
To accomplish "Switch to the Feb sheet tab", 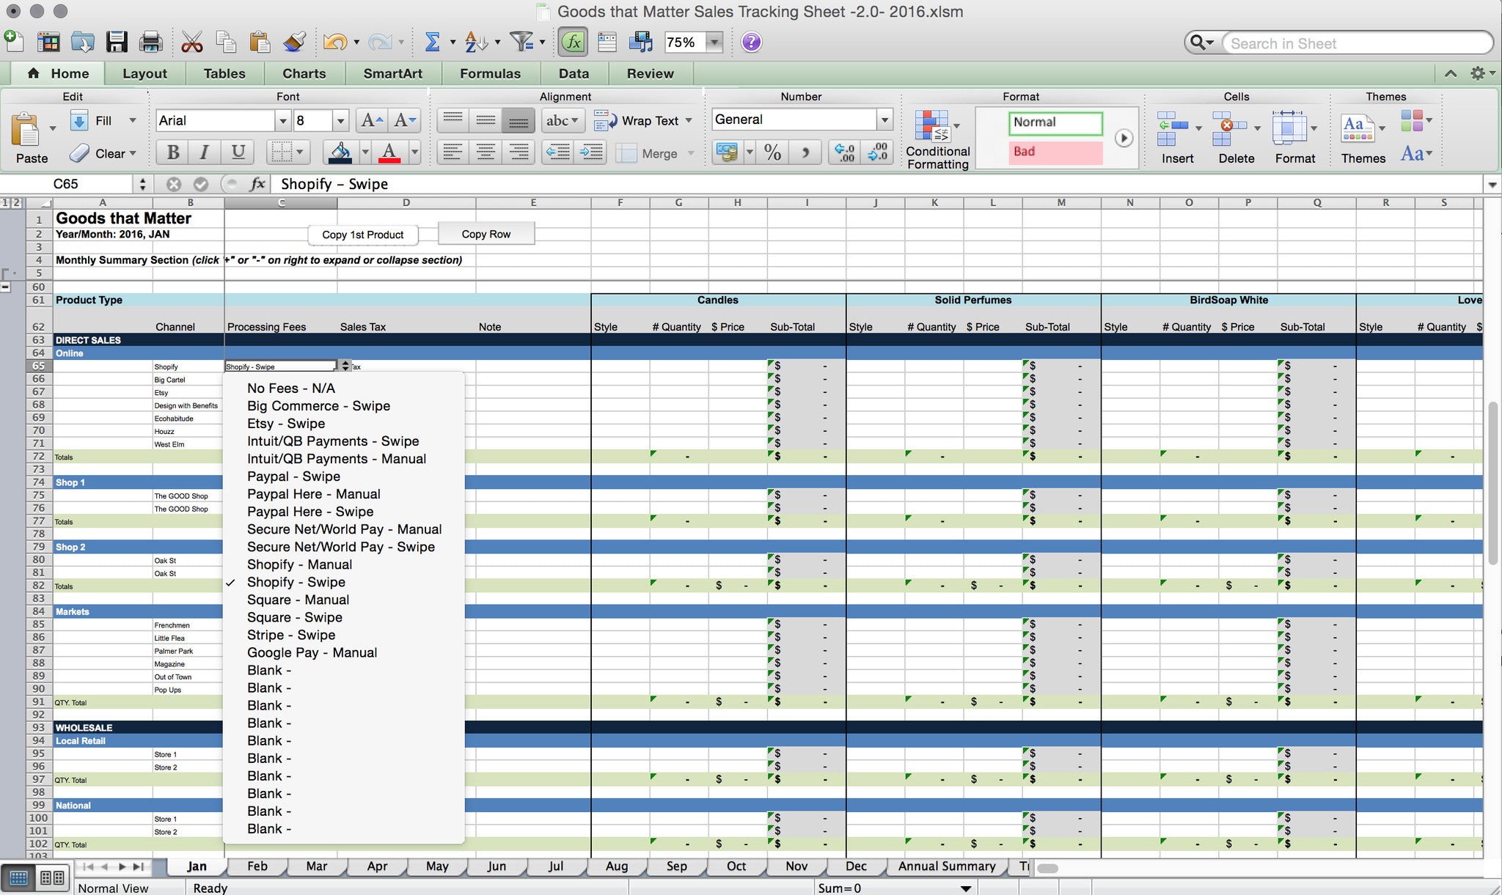I will 257,866.
